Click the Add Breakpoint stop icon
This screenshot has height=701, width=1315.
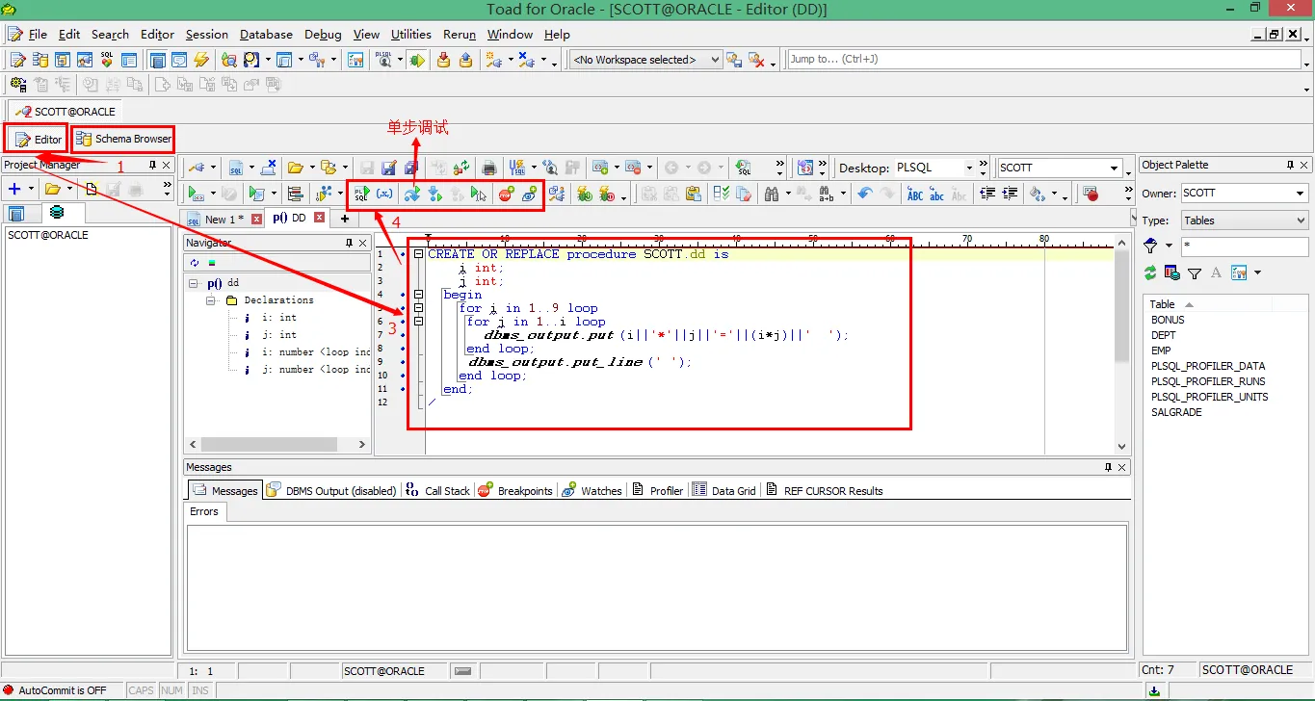click(507, 194)
